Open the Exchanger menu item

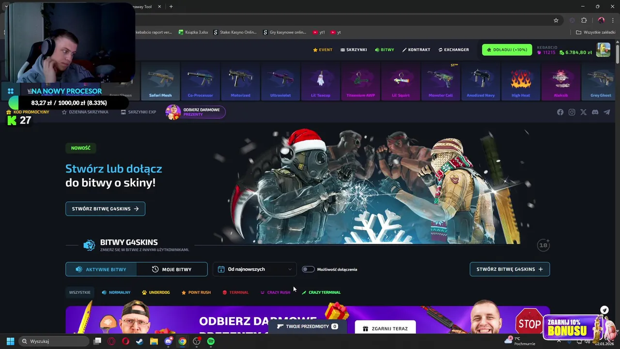click(453, 49)
